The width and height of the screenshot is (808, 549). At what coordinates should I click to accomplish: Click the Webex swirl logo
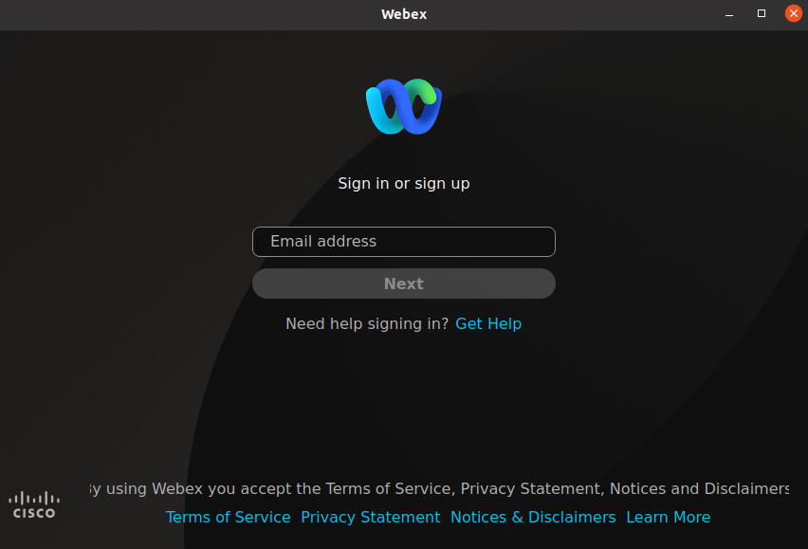tap(403, 106)
